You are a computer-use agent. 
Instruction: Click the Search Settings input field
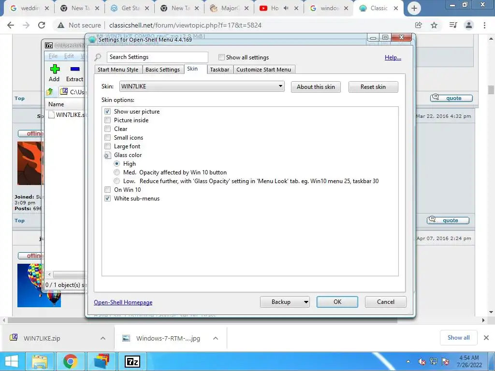coord(157,57)
